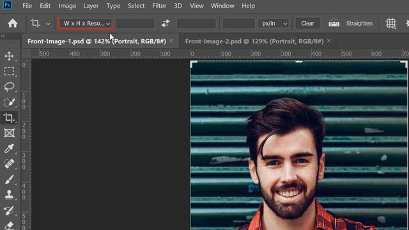Open the Help menu
The width and height of the screenshot is (409, 230).
248,6
